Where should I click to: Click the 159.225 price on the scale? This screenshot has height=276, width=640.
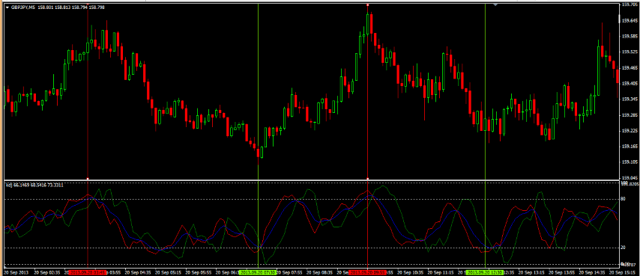(629, 131)
